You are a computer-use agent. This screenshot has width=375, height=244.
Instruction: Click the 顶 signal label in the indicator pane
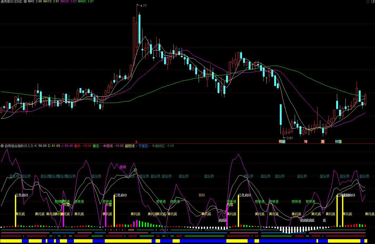tap(135, 170)
